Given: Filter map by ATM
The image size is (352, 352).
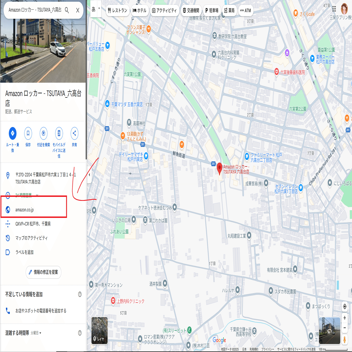Looking at the screenshot, I should [246, 11].
